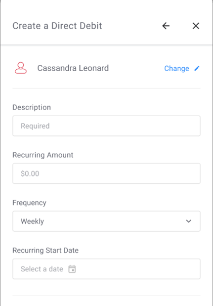Focus the Description input field
213x306 pixels.
click(107, 126)
